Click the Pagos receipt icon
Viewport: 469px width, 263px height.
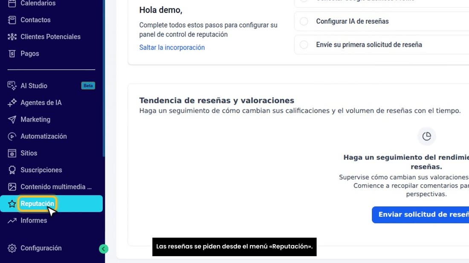point(12,54)
